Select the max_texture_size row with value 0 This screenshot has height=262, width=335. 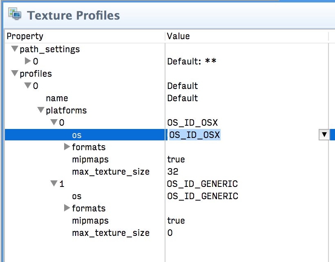click(x=110, y=233)
